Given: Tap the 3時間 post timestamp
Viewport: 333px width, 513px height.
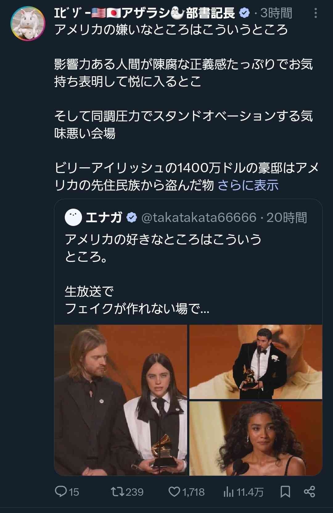Looking at the screenshot, I should (276, 13).
